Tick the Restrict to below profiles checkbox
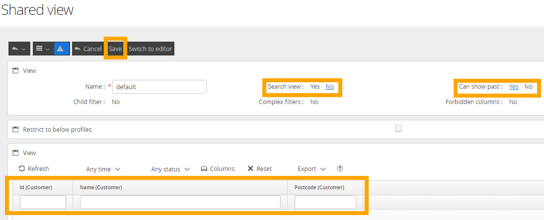This screenshot has width=544, height=220. click(x=398, y=128)
